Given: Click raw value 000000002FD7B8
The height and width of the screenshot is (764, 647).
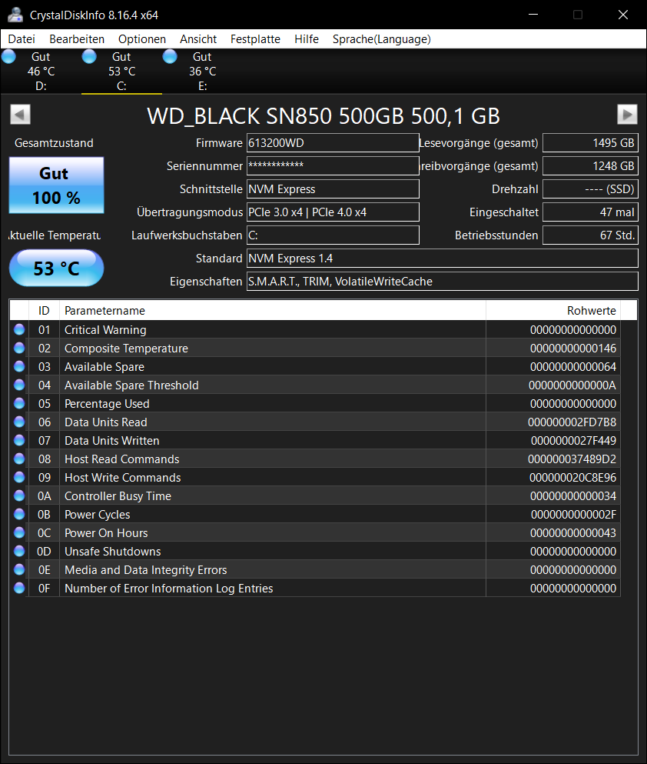Looking at the screenshot, I should tap(572, 422).
